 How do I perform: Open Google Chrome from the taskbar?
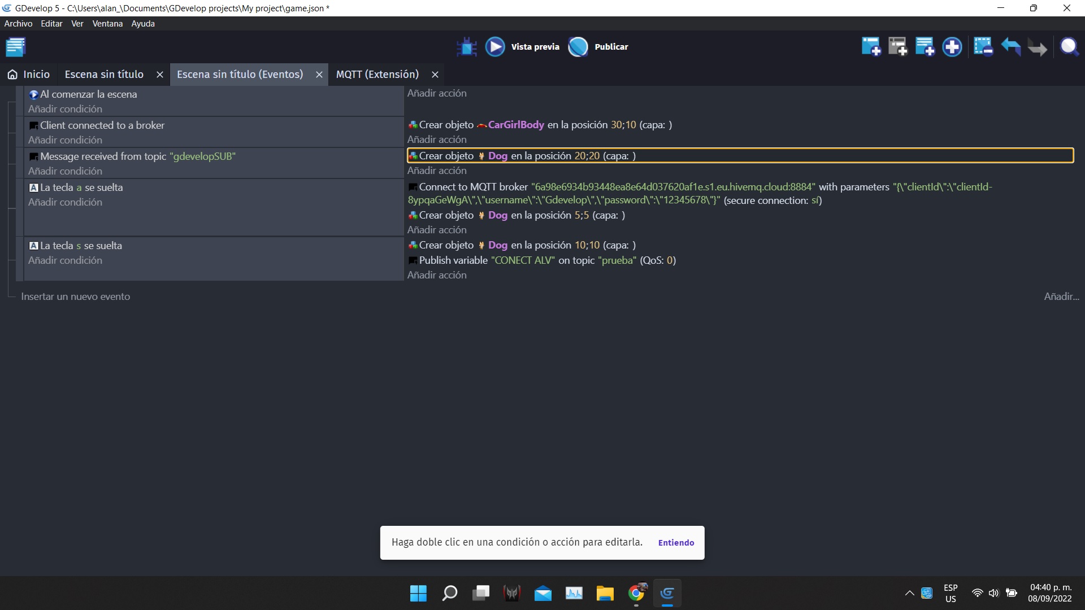coord(636,593)
